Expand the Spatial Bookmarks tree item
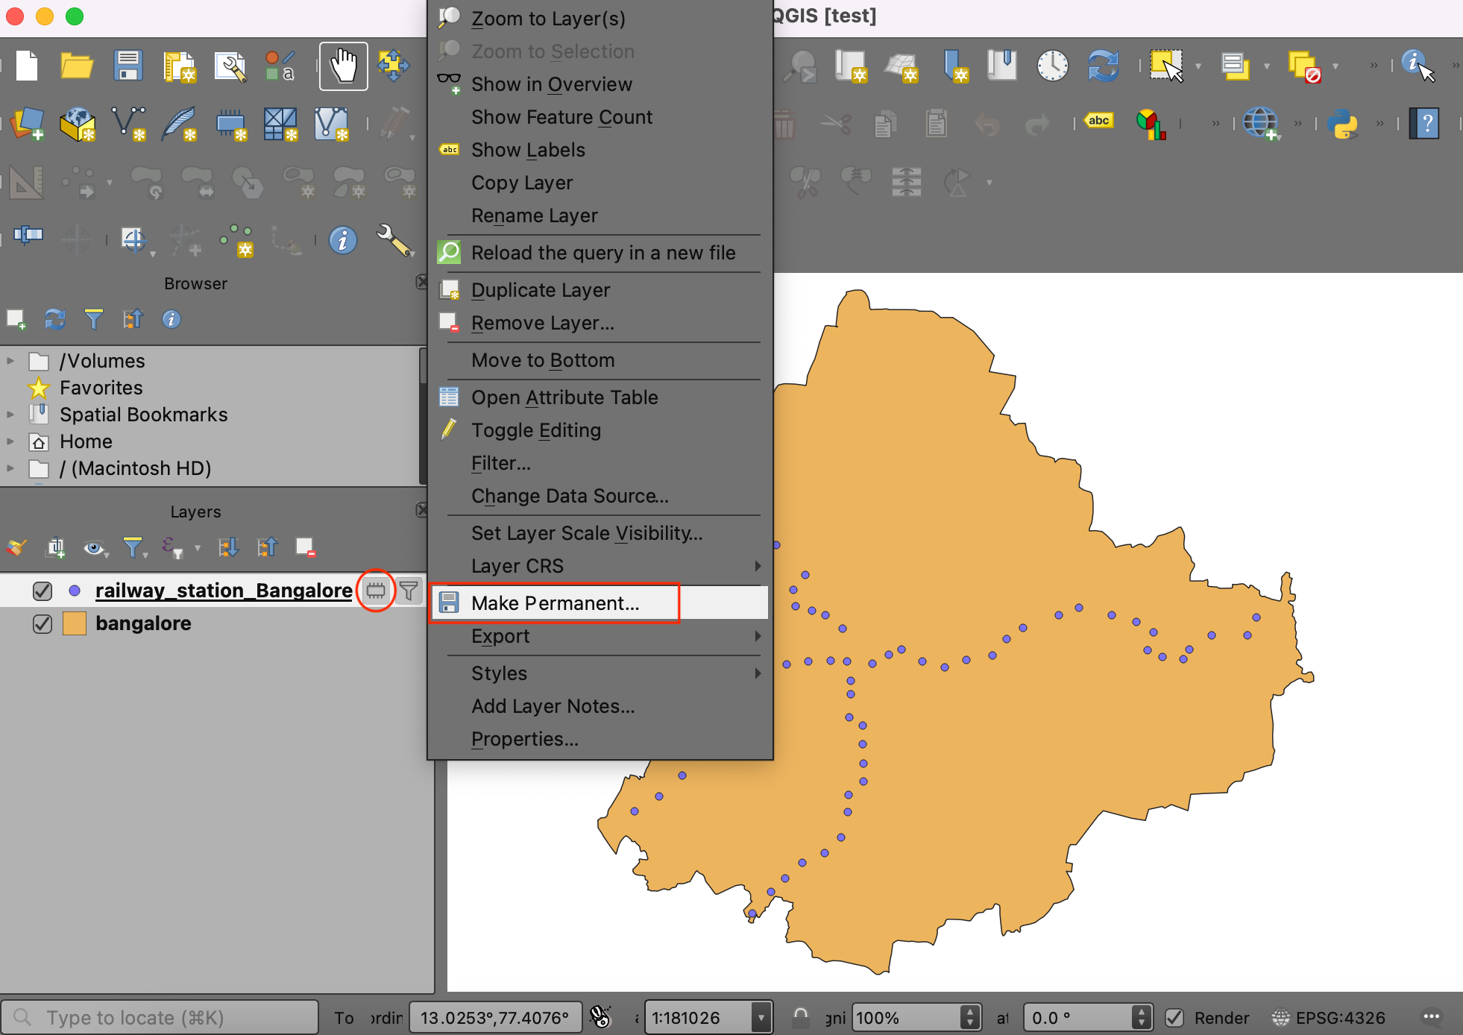 click(10, 415)
